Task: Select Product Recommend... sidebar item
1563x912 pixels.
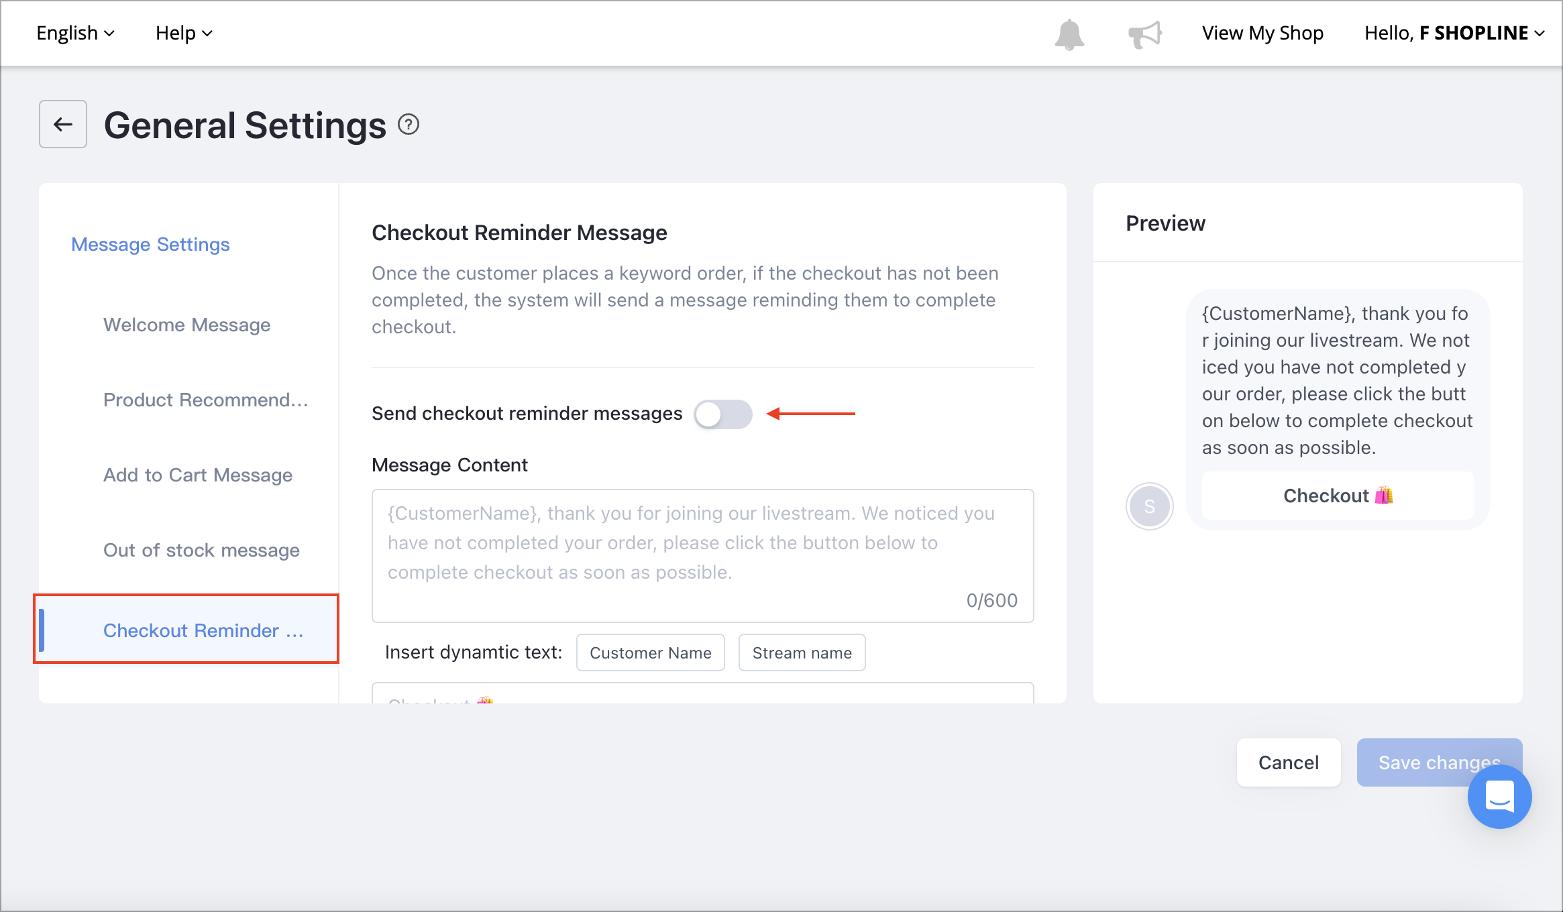Action: (x=206, y=400)
